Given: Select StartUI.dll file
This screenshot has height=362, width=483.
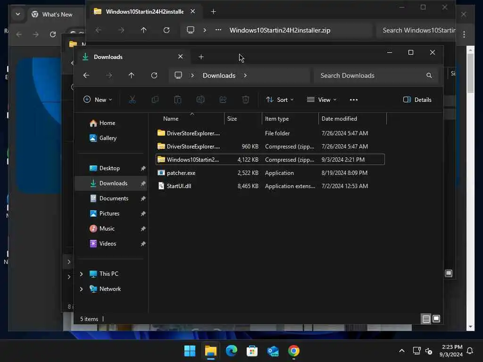Looking at the screenshot, I should [x=270, y=186].
